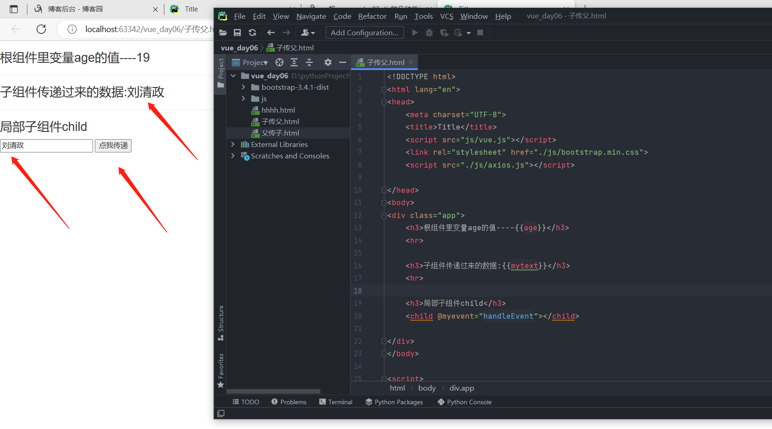
Task: Click the Collapse All icon in Project panel
Action: tap(309, 62)
